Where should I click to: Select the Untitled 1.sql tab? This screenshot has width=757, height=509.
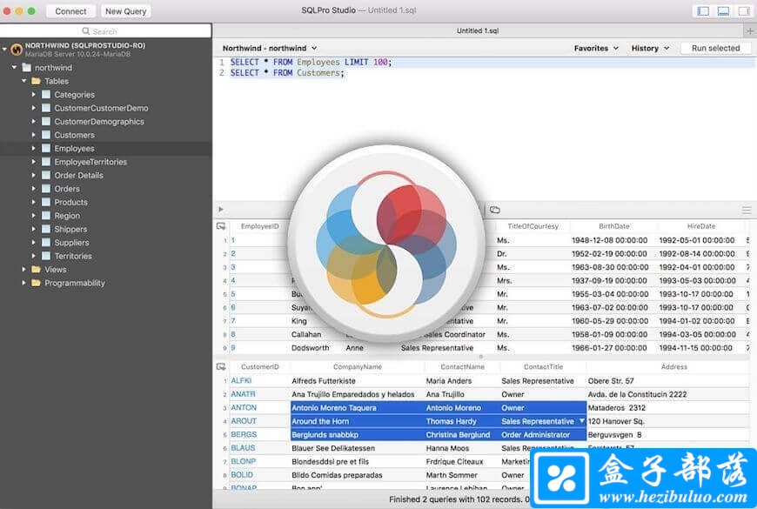pyautogui.click(x=478, y=31)
